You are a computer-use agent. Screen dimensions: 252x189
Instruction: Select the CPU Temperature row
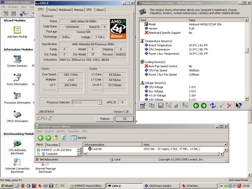point(192,49)
